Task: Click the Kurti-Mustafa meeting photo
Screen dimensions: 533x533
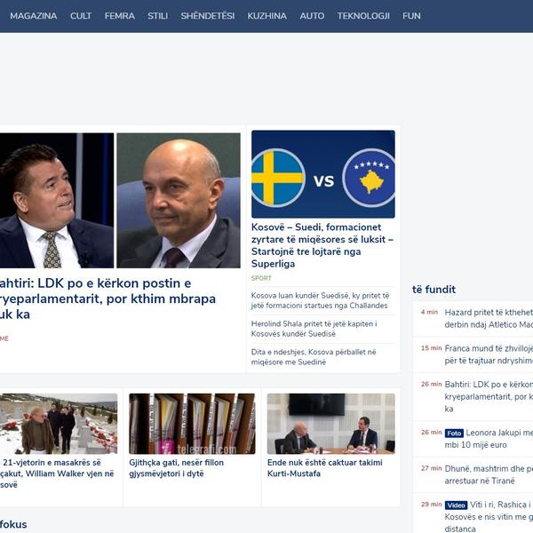Action: (330, 424)
